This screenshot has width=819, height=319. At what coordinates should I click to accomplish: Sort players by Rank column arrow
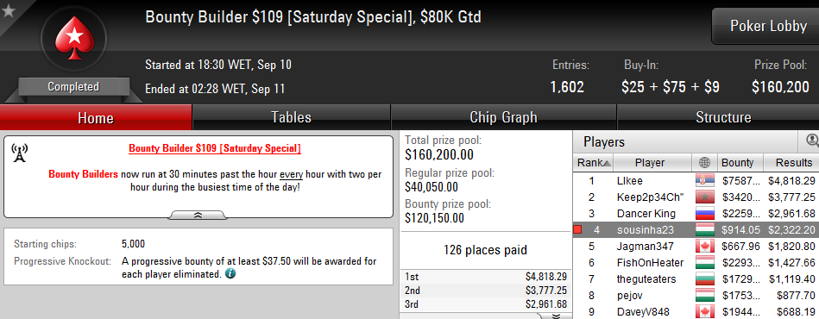point(606,164)
